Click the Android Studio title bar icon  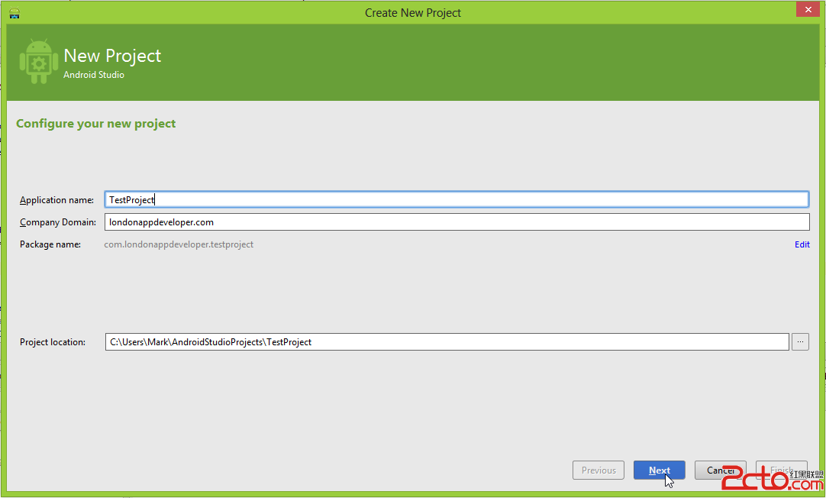tap(15, 13)
